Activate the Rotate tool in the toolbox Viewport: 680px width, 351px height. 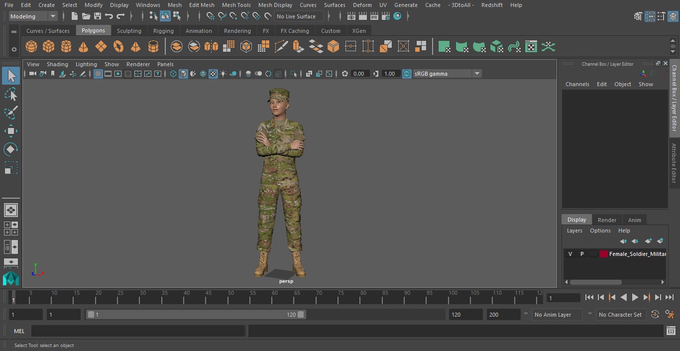tap(11, 149)
